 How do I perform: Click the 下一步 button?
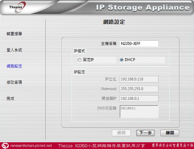point(145,133)
